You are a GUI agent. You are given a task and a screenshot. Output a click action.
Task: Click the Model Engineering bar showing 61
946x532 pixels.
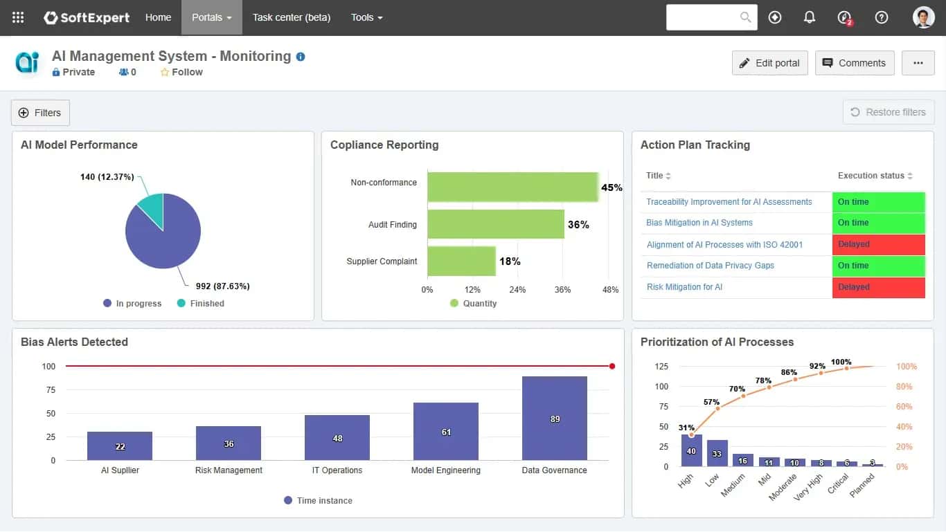446,432
